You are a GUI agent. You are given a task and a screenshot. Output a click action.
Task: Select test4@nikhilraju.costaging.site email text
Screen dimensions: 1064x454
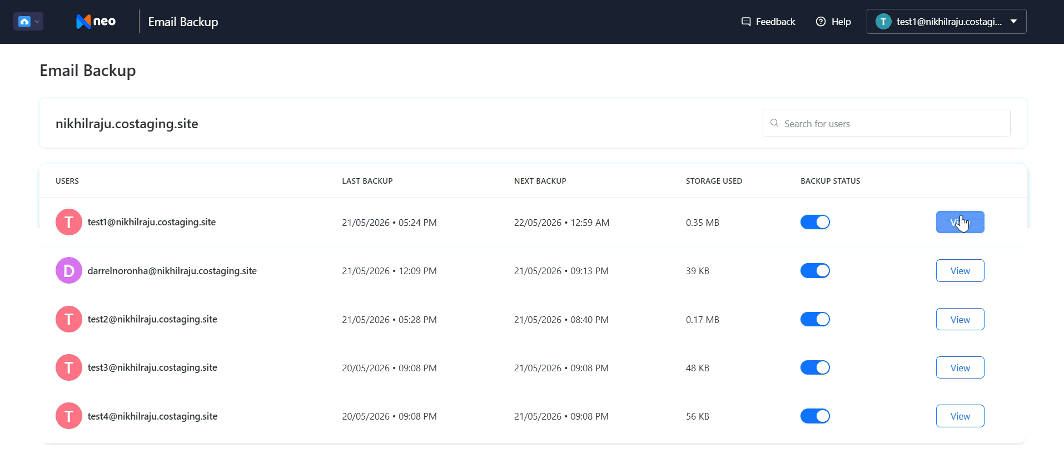tap(152, 416)
